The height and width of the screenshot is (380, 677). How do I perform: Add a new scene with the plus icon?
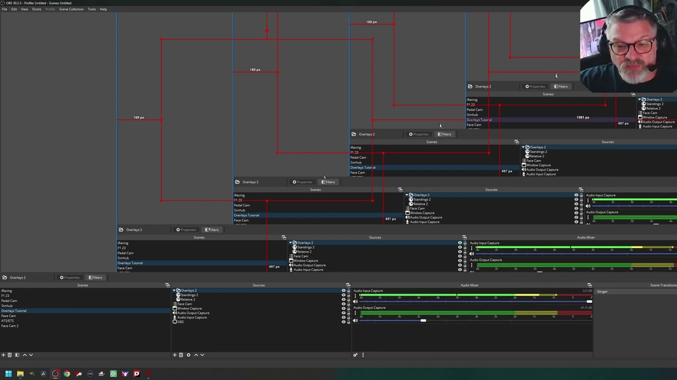tap(3, 355)
